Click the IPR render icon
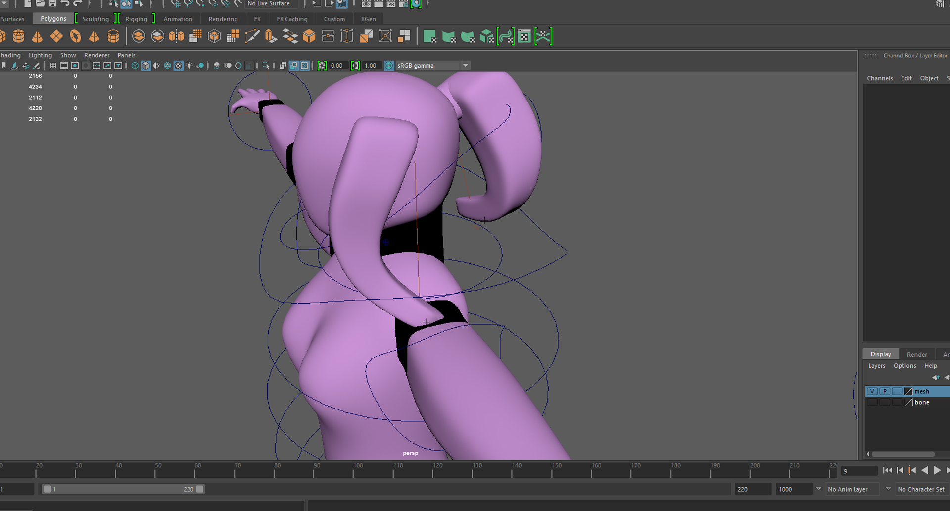Screen dimensions: 950x511 click(391, 3)
